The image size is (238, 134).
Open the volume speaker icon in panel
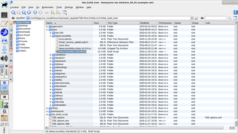(x=4, y=58)
